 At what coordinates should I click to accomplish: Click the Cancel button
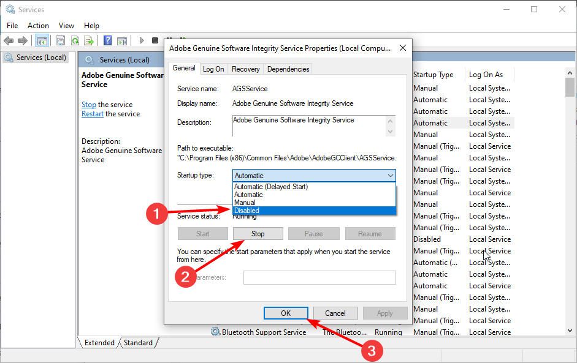[335, 313]
